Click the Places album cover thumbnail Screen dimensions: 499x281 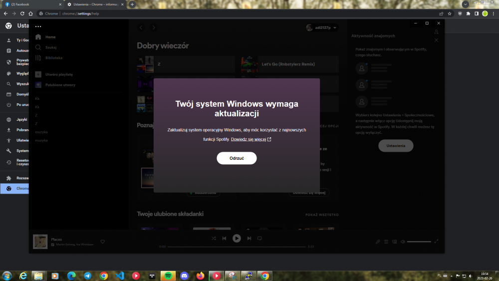click(x=40, y=242)
